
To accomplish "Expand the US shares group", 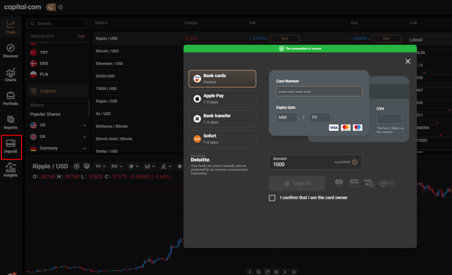I will click(x=84, y=125).
